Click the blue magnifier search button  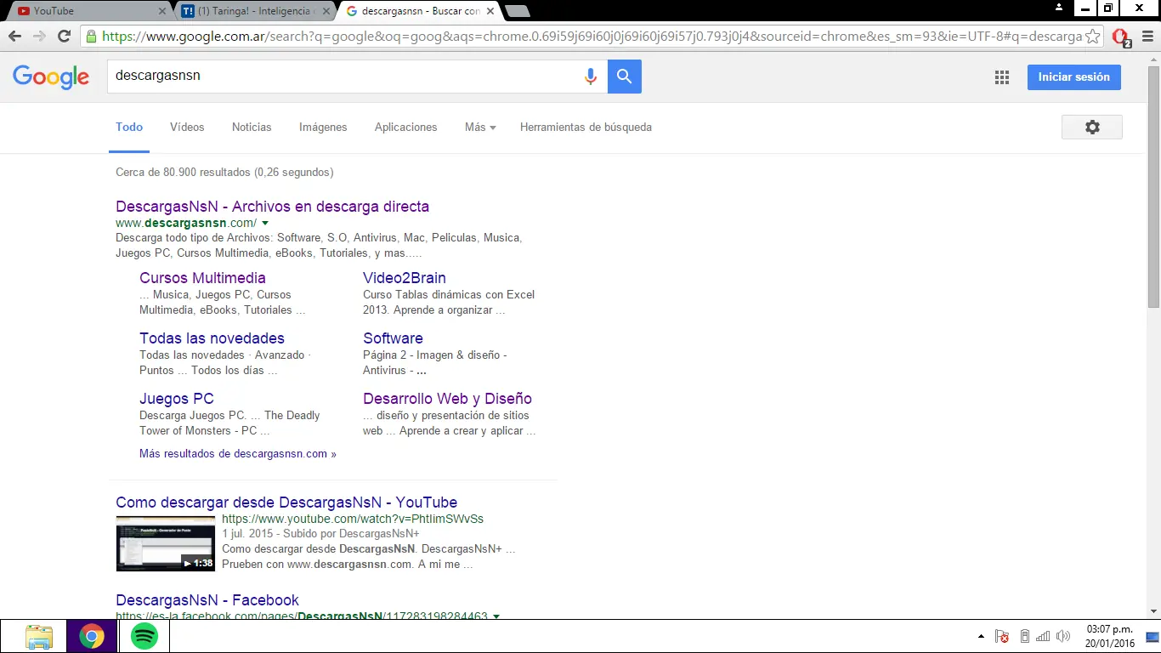click(x=625, y=77)
